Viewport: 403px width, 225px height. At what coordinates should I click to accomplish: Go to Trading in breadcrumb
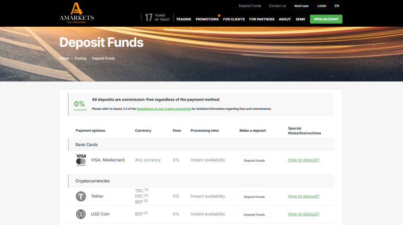click(x=80, y=58)
